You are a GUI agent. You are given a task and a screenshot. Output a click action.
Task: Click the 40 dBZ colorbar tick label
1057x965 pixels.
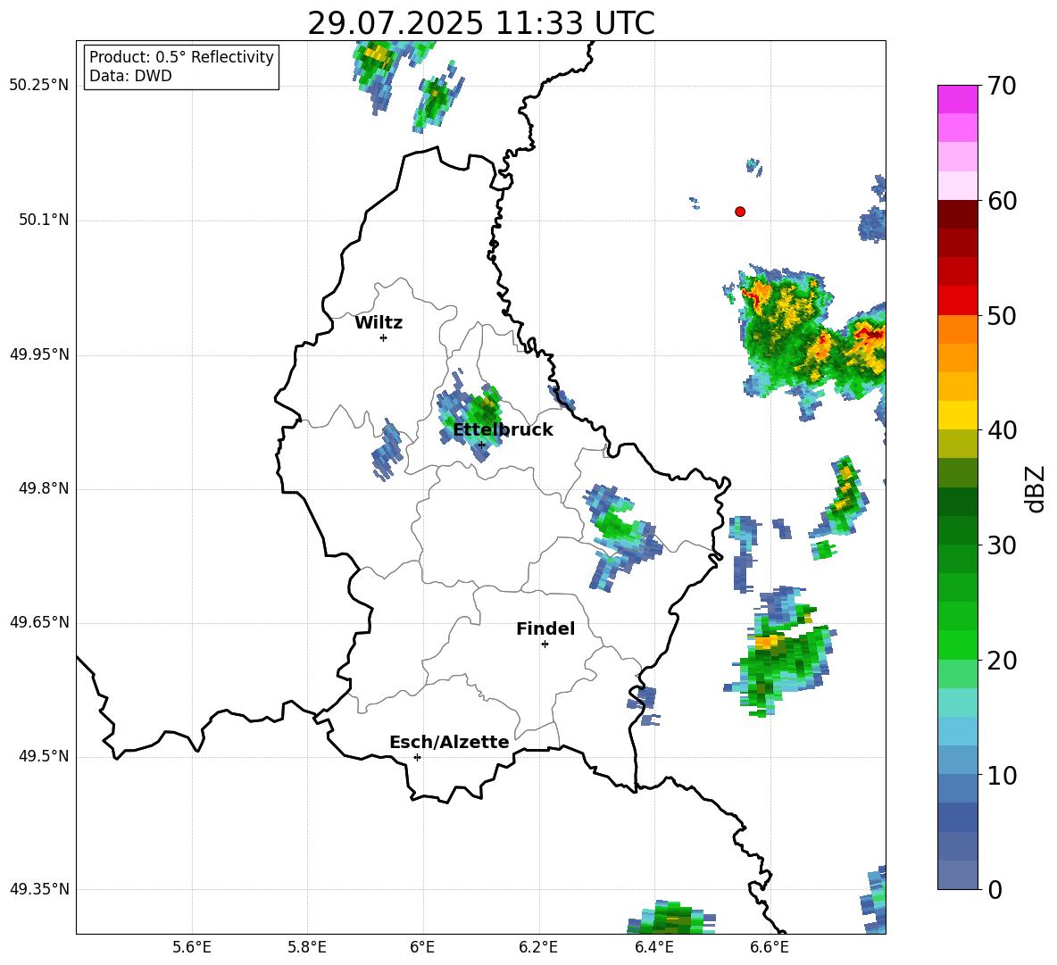pos(1002,430)
